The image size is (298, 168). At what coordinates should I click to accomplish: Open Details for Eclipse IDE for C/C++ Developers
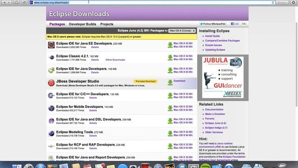pyautogui.click(x=93, y=98)
